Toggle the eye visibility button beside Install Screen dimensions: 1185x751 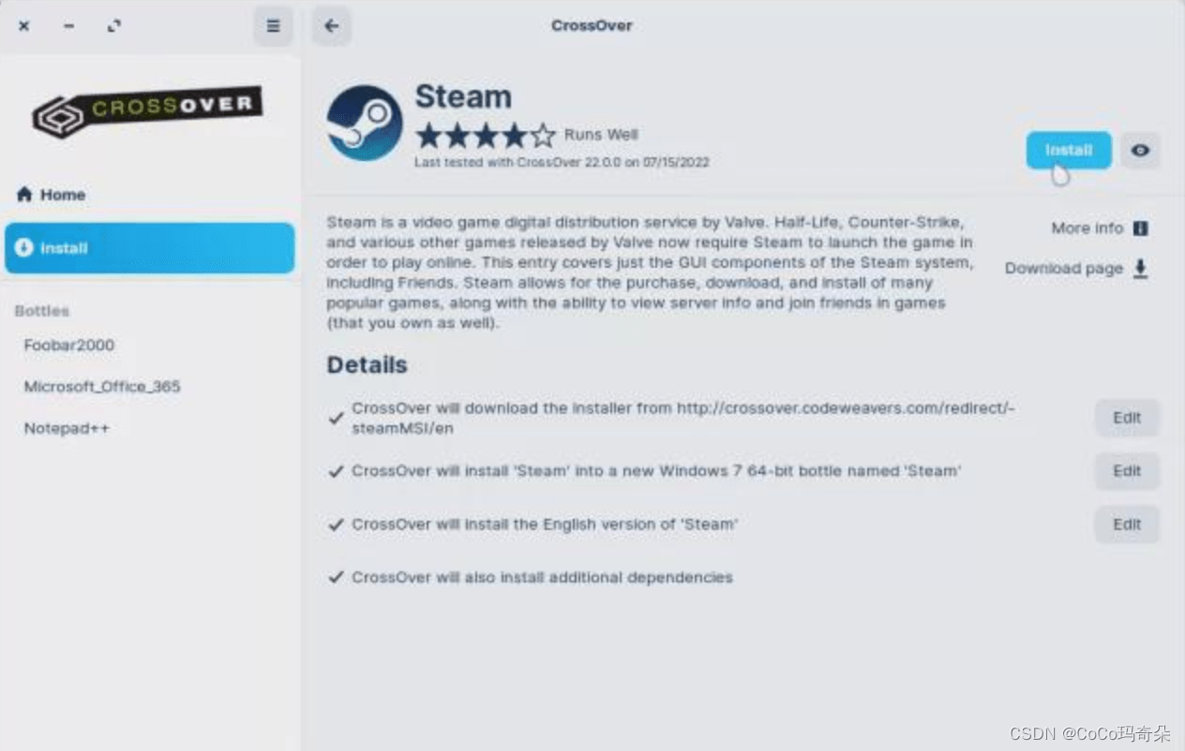[x=1140, y=151]
